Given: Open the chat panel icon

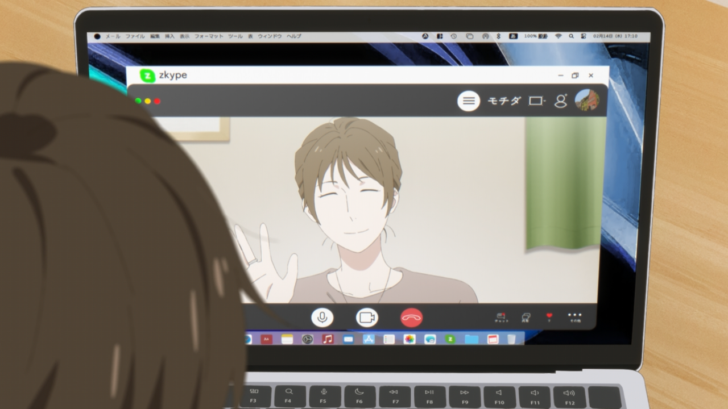Looking at the screenshot, I should 501,317.
